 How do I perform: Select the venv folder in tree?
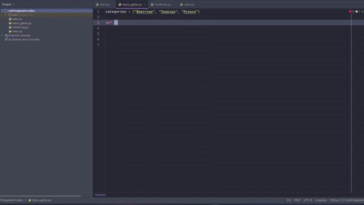point(15,15)
